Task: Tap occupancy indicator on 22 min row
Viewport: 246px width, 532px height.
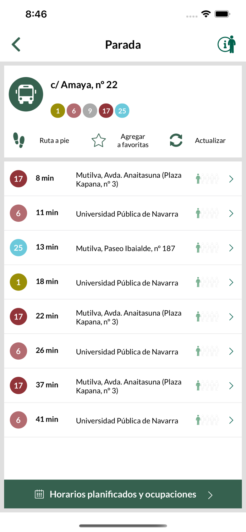Action: (x=207, y=317)
